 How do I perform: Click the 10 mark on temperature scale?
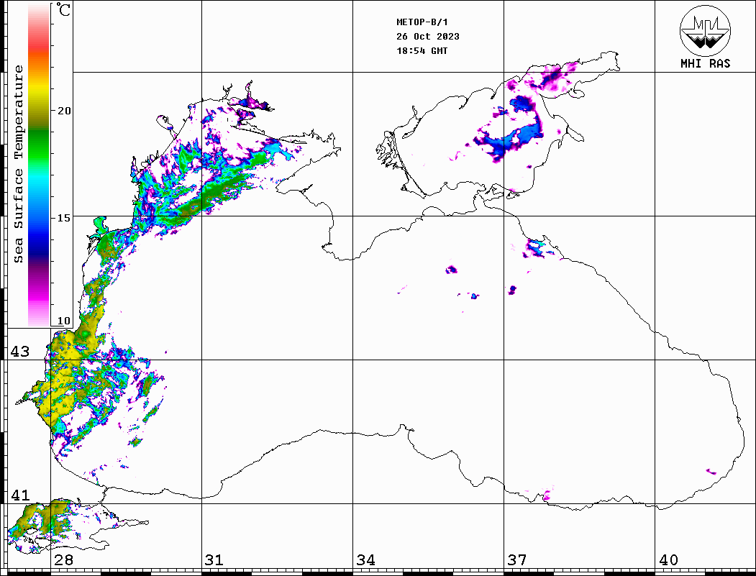click(64, 321)
